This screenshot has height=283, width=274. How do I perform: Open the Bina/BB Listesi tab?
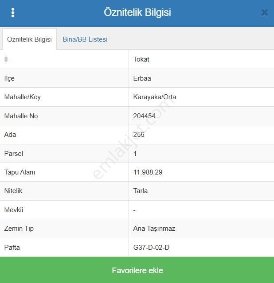pyautogui.click(x=85, y=39)
